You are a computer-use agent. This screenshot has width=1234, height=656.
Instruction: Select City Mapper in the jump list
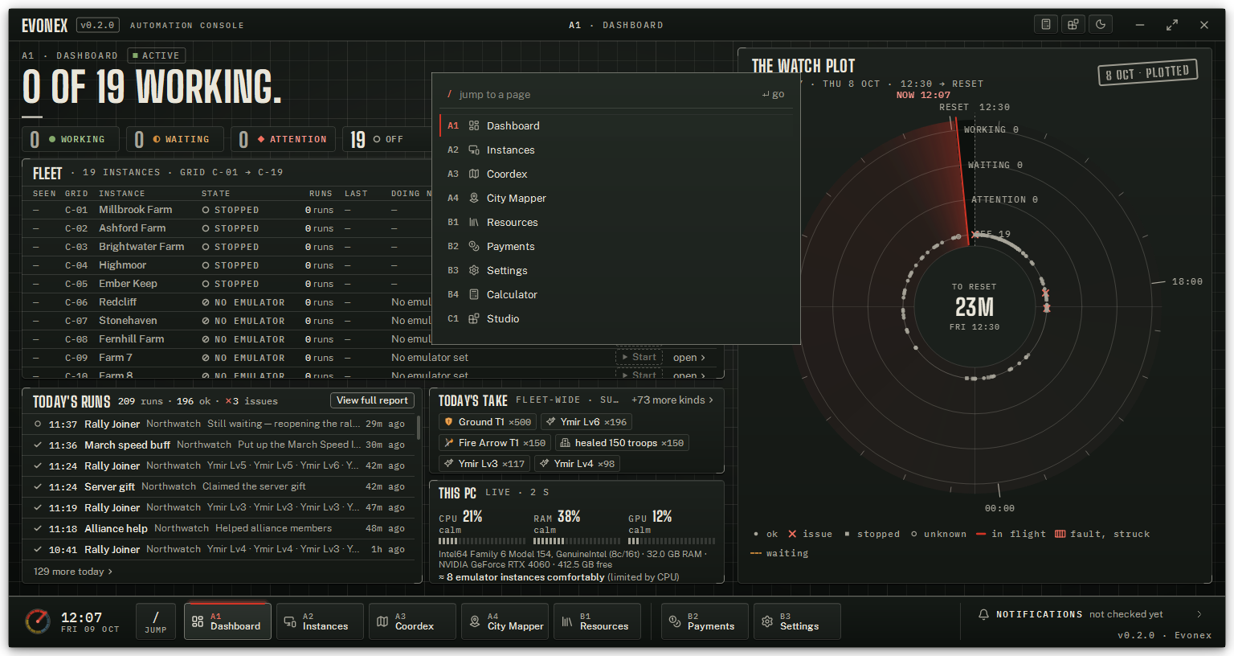(617, 198)
